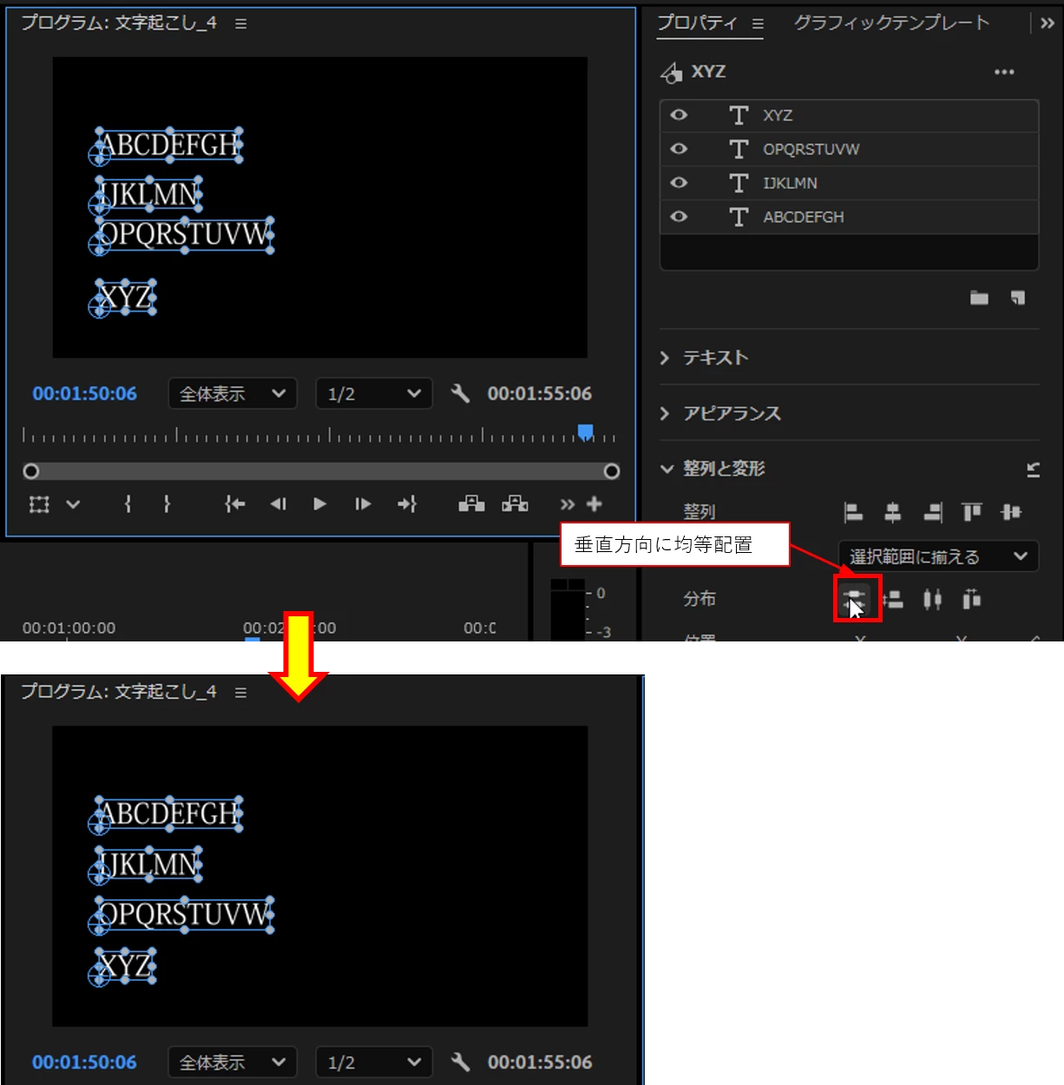Create new group with folder icon
The height and width of the screenshot is (1085, 1064).
979,298
